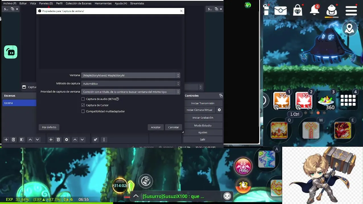Open the Editar menu
This screenshot has height=204, width=363.
(23, 3)
